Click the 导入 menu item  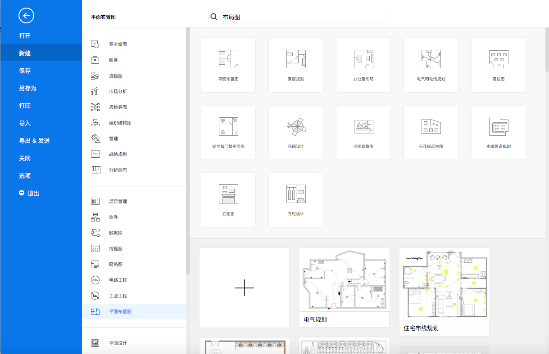pos(41,123)
